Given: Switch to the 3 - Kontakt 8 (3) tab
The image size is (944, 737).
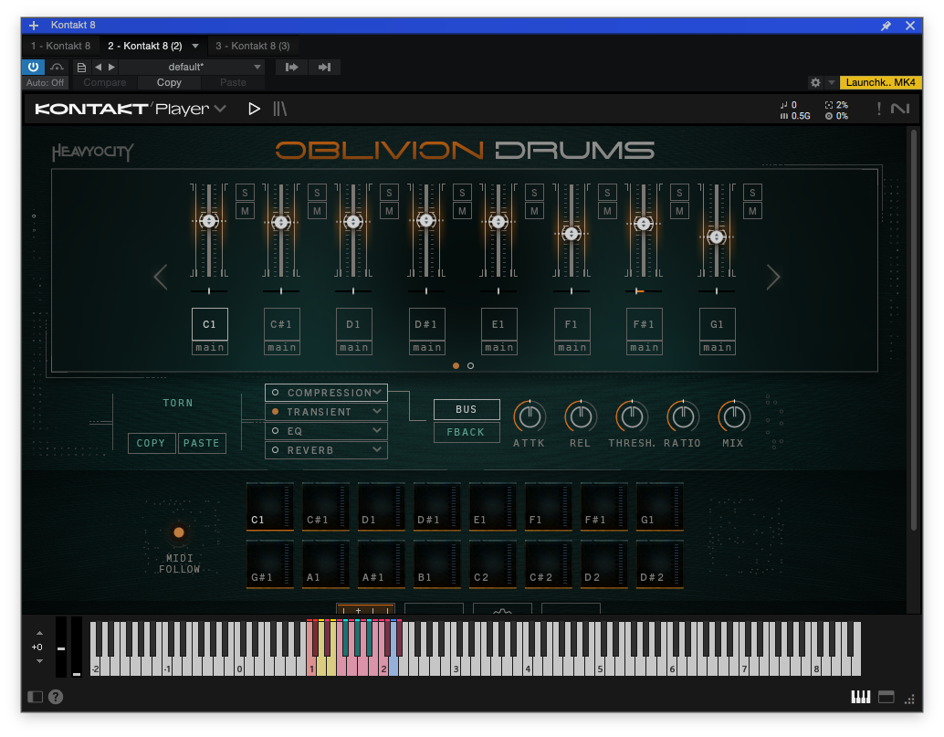Looking at the screenshot, I should (x=253, y=46).
